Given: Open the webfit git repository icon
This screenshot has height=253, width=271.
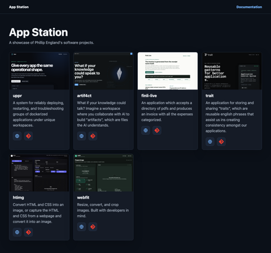Looking at the screenshot, I should pos(93,226).
